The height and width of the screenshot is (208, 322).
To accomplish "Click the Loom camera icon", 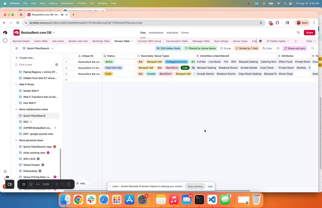I will tap(10, 184).
